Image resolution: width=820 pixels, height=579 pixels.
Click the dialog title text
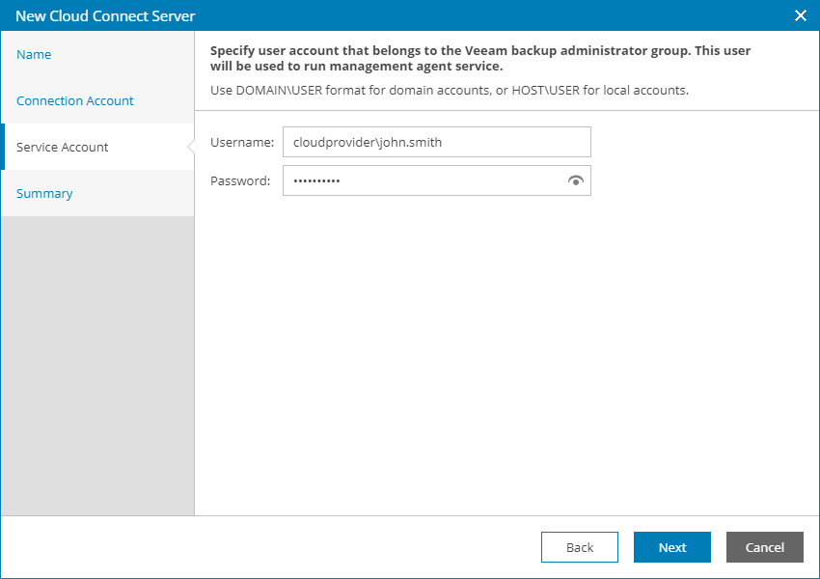click(105, 15)
